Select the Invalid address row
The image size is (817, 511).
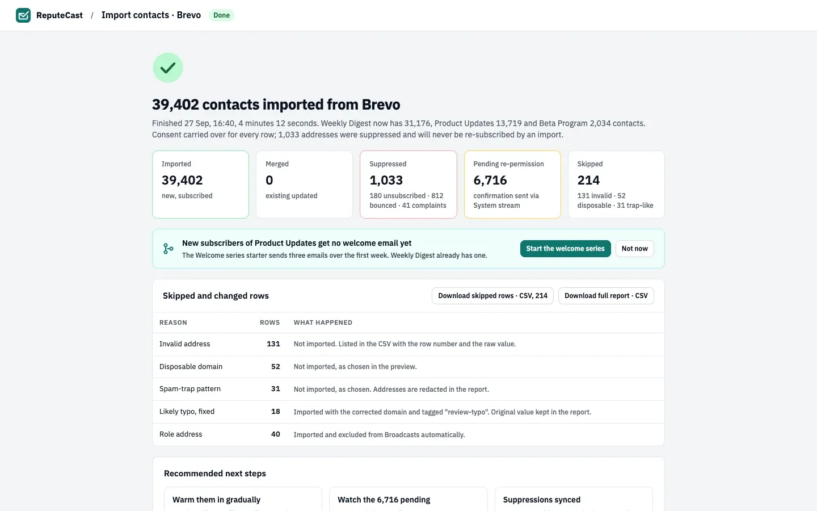[408, 344]
